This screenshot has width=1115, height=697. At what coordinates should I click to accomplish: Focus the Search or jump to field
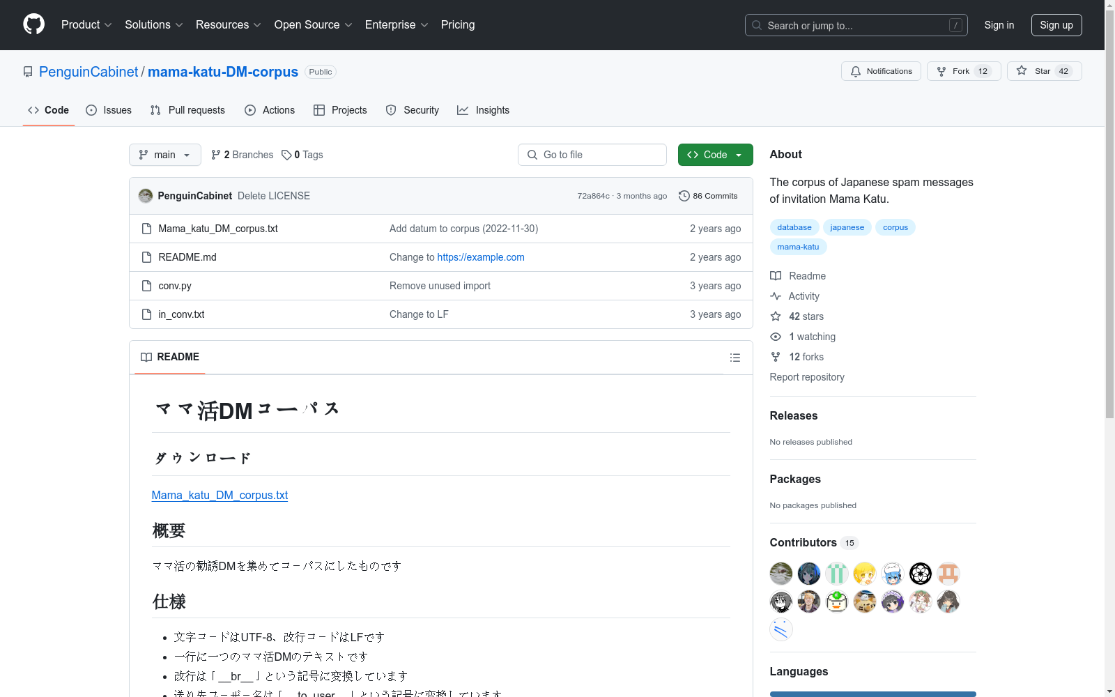pyautogui.click(x=856, y=25)
